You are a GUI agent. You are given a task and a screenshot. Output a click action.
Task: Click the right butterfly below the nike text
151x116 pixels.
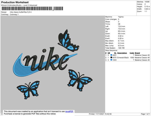pos(80,80)
